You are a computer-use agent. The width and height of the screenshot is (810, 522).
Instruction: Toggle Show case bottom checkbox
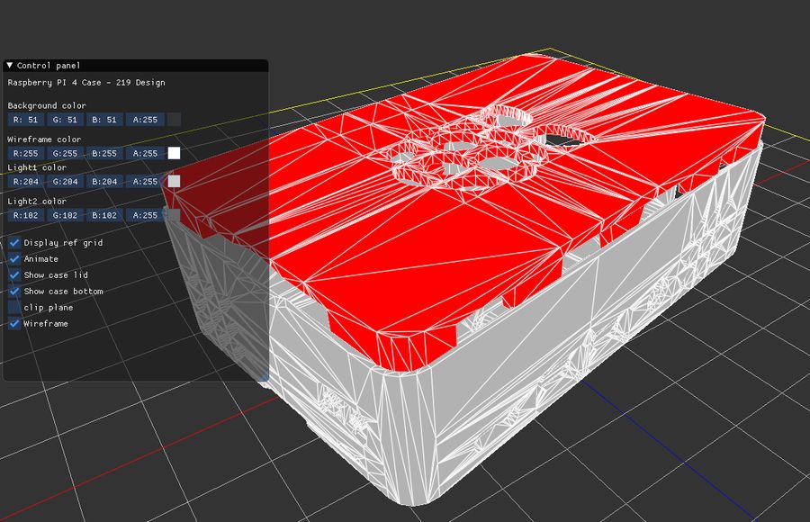[x=14, y=291]
